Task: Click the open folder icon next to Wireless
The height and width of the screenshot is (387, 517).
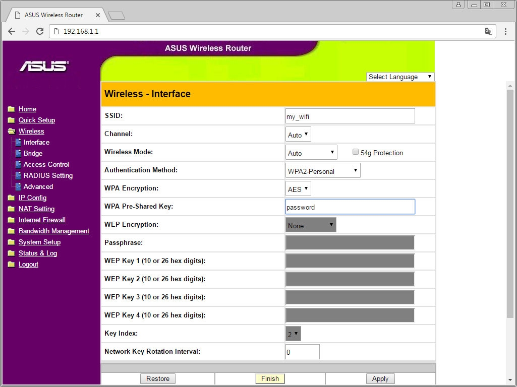Action: [12, 131]
